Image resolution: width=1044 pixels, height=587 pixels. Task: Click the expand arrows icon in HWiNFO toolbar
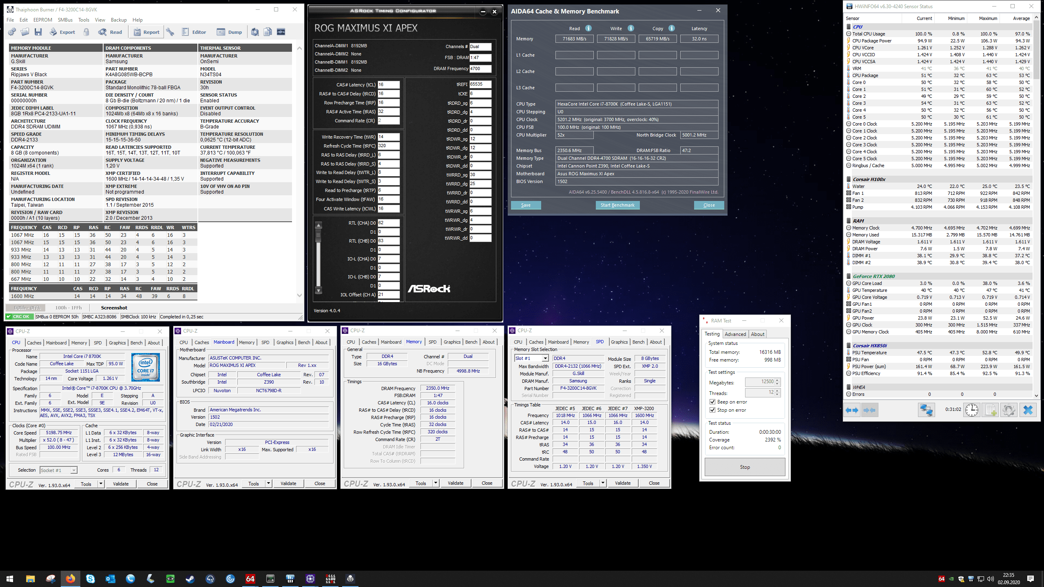coord(852,410)
